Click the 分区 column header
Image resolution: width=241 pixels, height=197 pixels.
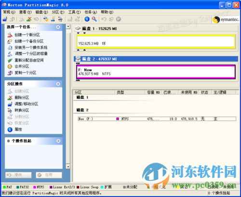coord(94,92)
